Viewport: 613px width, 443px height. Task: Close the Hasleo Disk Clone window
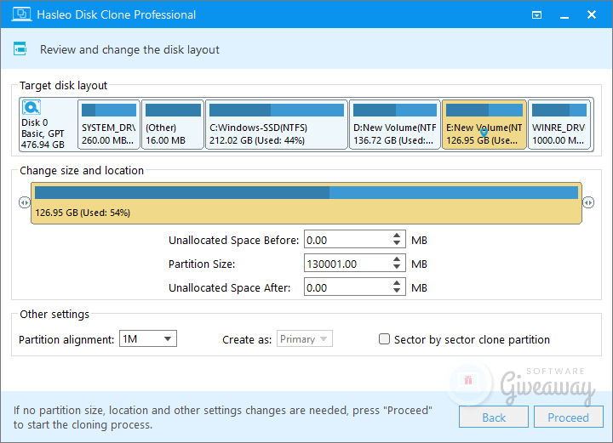click(x=592, y=14)
